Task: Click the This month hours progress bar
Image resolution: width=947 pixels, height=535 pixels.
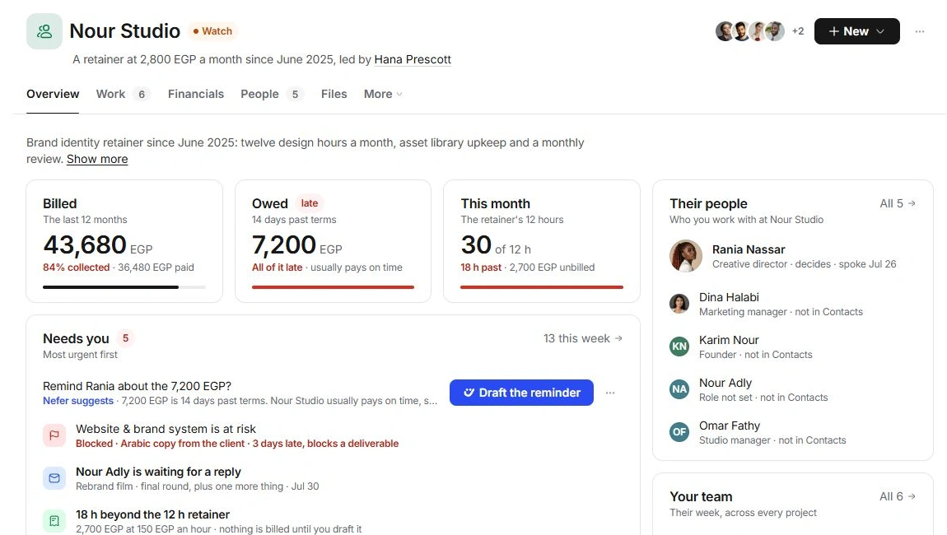Action: point(542,287)
